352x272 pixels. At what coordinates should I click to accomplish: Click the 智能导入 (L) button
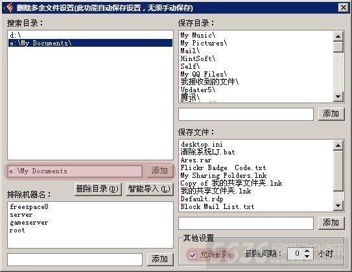(150, 189)
